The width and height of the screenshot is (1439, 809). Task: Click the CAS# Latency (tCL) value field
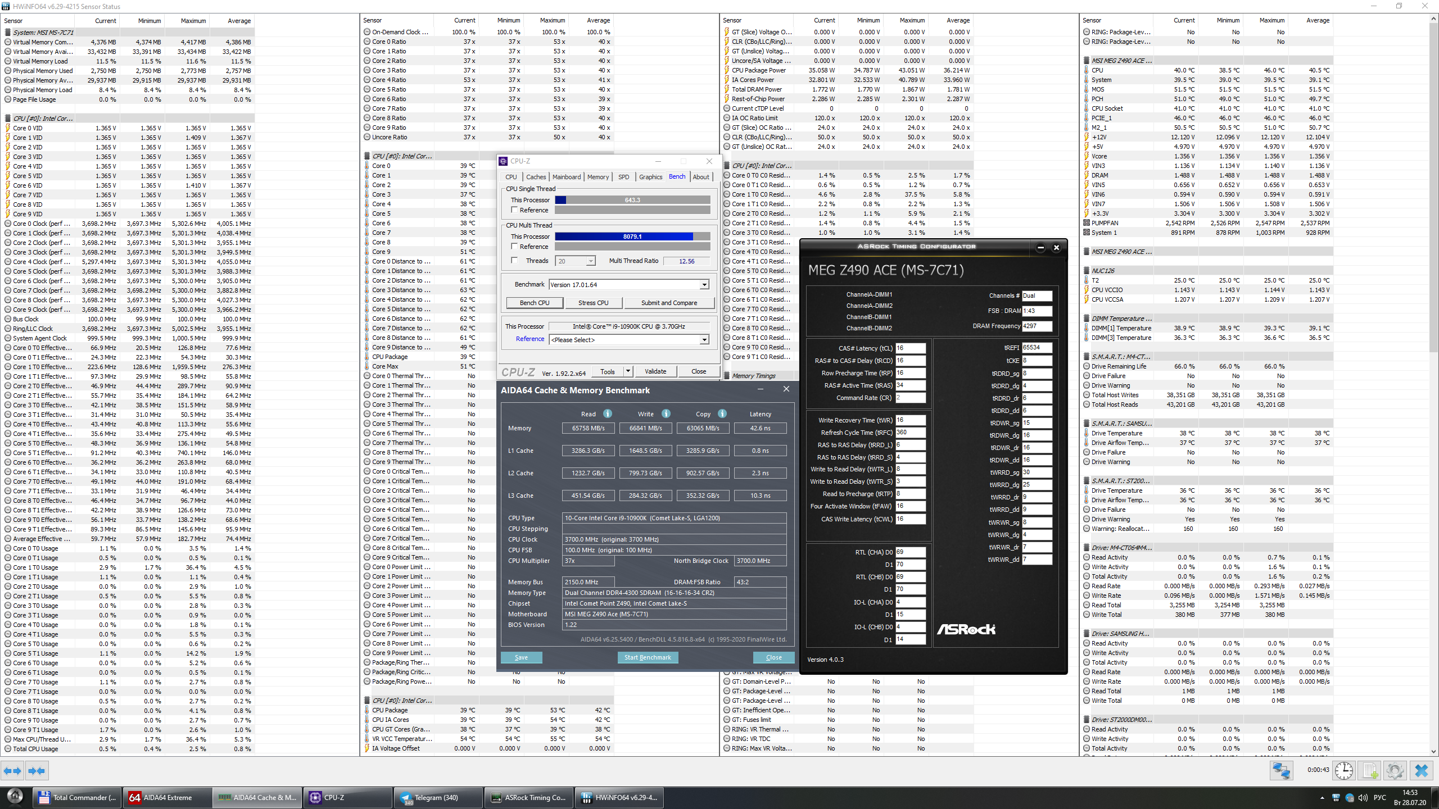tap(909, 348)
